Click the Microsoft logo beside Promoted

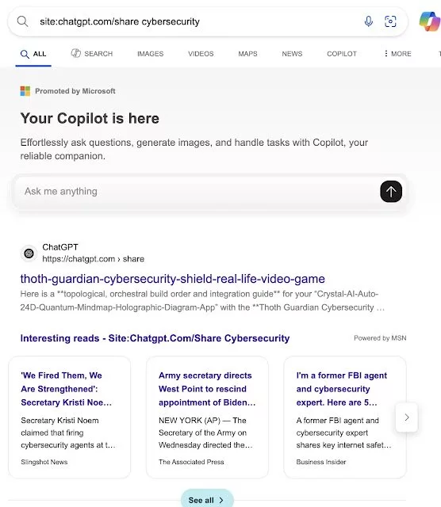(25, 91)
